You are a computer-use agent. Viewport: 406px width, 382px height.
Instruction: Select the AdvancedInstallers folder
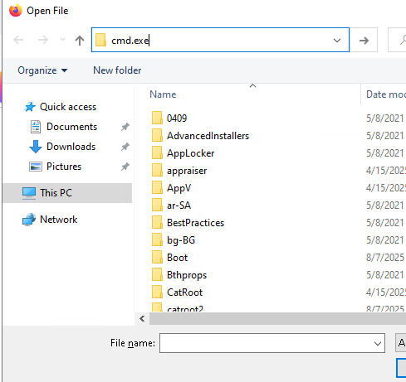pyautogui.click(x=208, y=136)
